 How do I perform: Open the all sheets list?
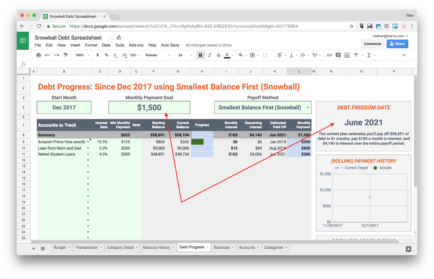[43, 248]
